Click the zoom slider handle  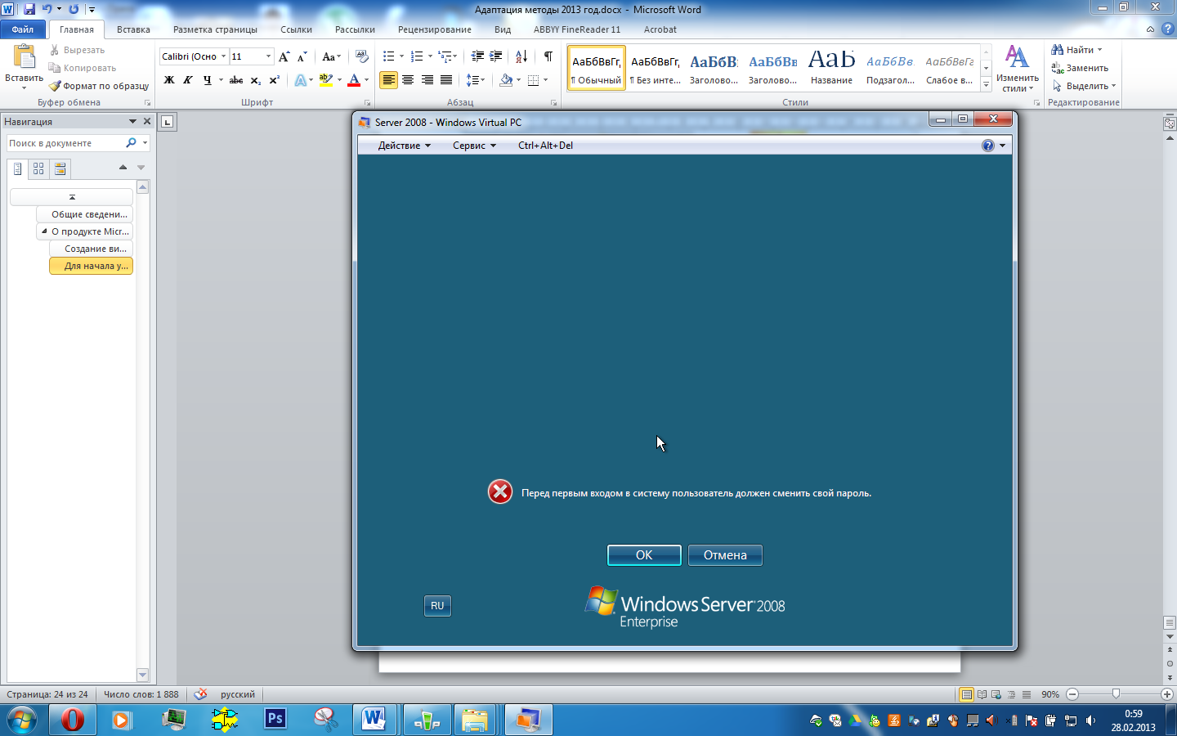click(1116, 694)
